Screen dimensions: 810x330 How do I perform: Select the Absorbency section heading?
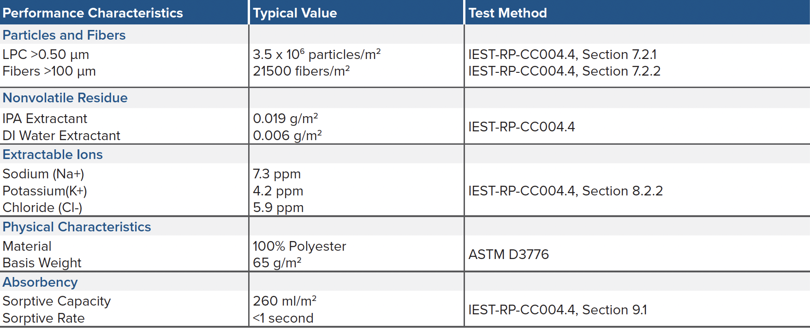(40, 282)
